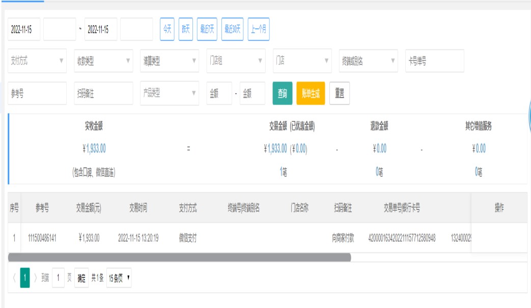
Task: Open the 清算类型 dropdown
Action: click(x=169, y=61)
